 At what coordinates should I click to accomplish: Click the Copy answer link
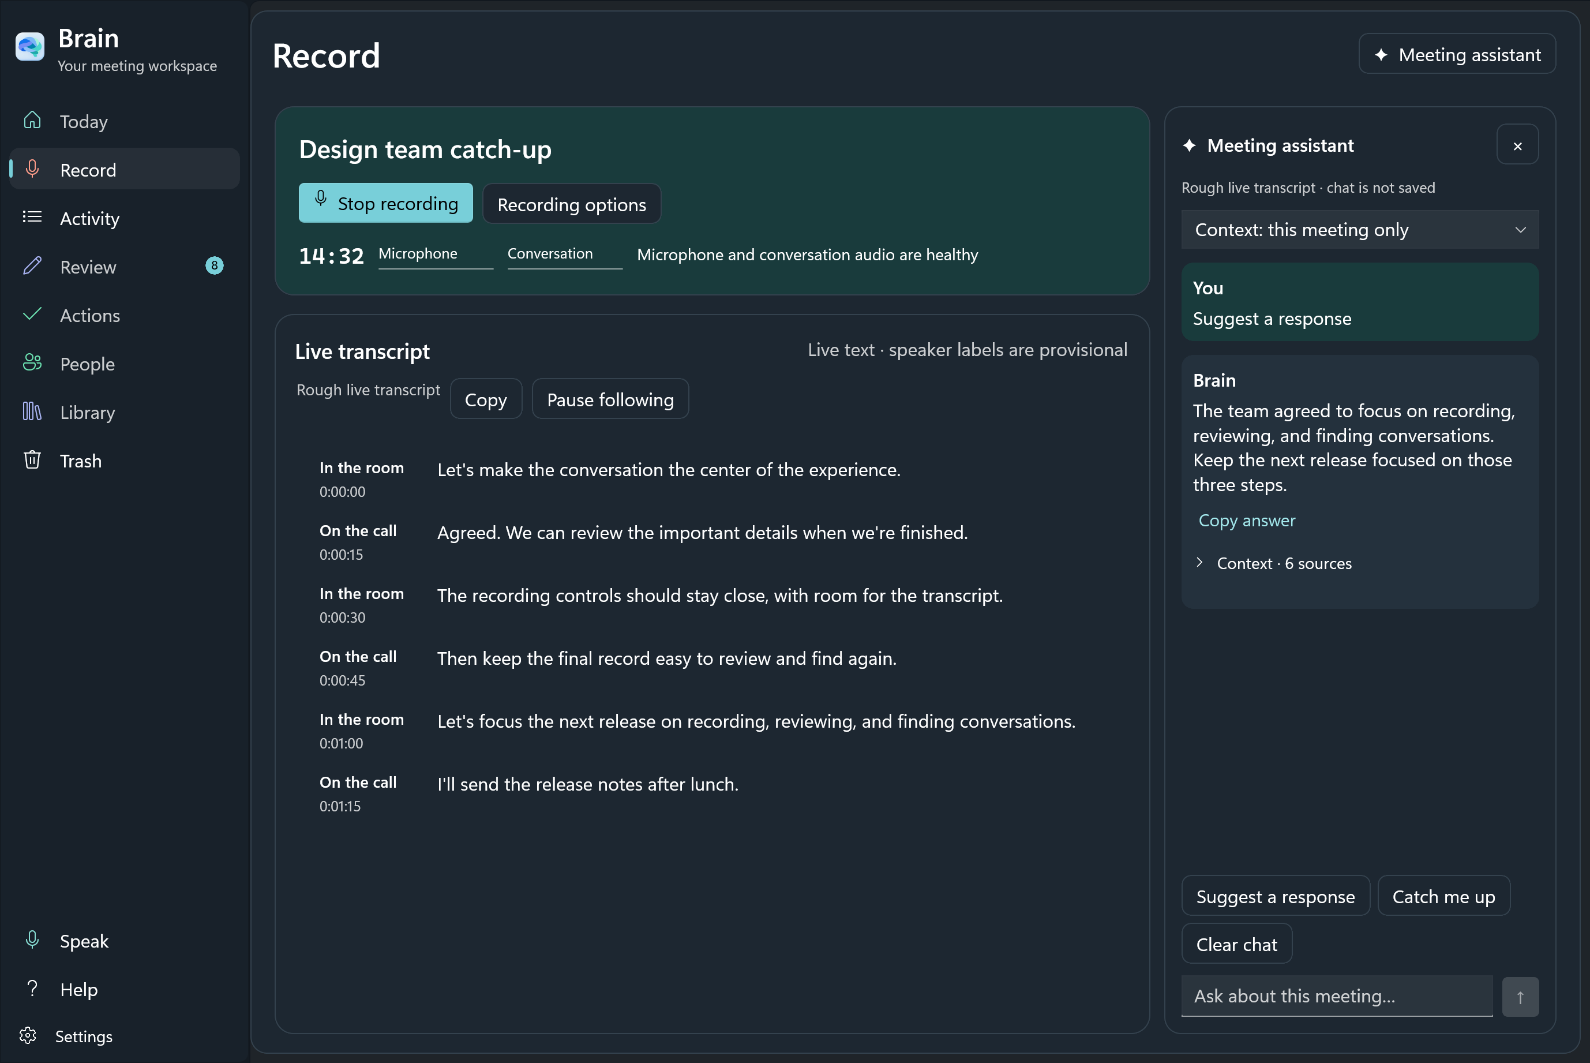point(1246,520)
